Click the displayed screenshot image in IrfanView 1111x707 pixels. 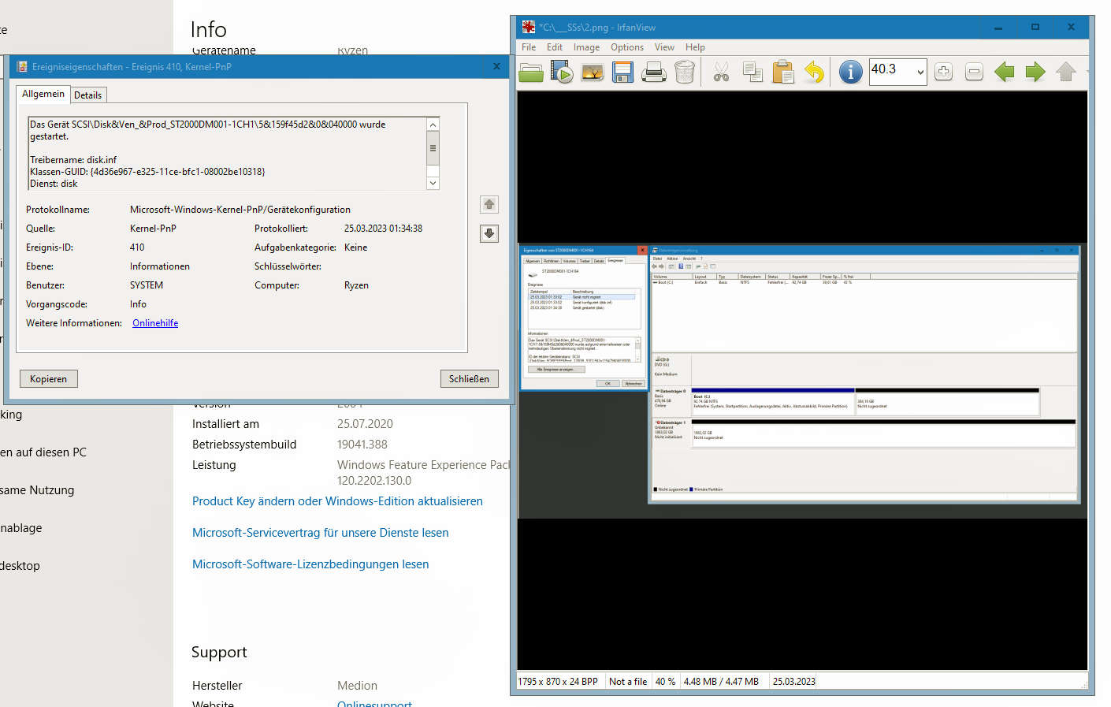(x=802, y=380)
